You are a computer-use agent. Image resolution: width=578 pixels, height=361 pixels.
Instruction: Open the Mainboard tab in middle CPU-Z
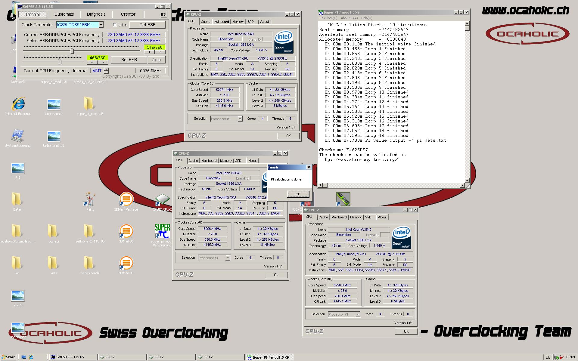209,161
